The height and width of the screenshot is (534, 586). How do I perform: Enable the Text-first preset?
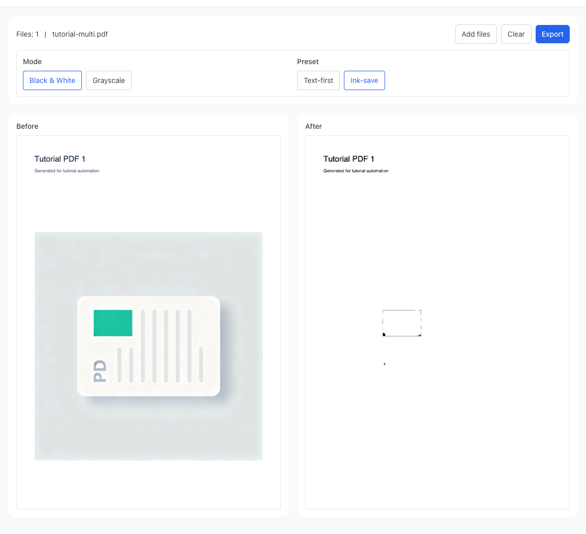click(x=318, y=80)
